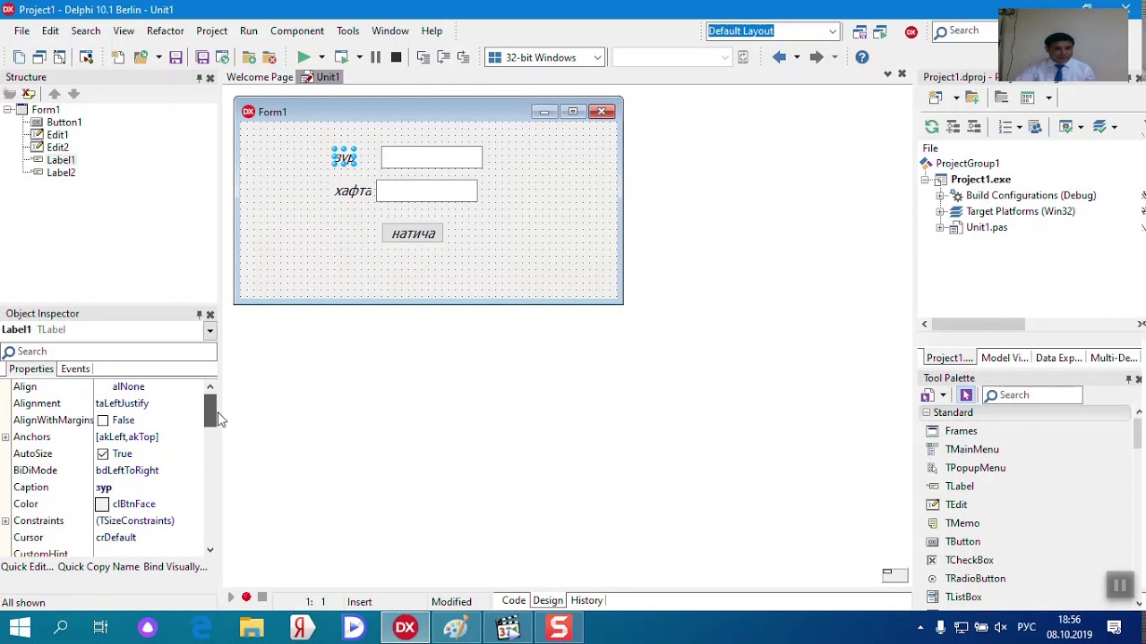Switch to the Model View tab

tap(1004, 358)
